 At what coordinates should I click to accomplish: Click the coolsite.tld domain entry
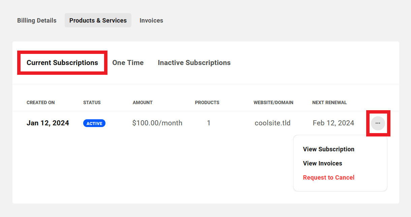[x=272, y=123]
